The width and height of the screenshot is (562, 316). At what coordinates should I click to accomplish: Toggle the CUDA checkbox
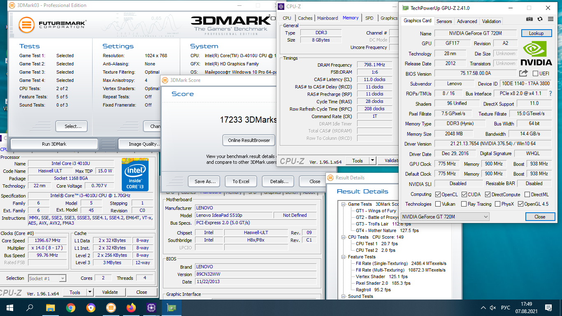click(x=464, y=194)
